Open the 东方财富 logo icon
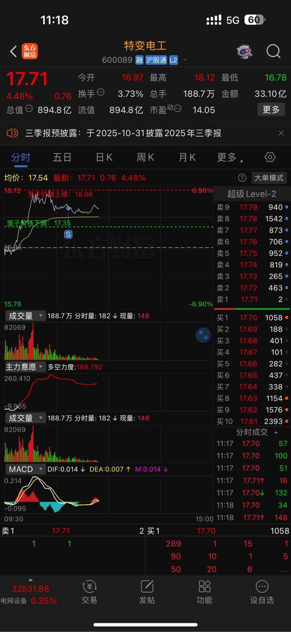The height and width of the screenshot is (632, 291). pos(30,51)
